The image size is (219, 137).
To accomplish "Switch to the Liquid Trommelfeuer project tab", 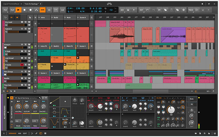I will (11, 4).
